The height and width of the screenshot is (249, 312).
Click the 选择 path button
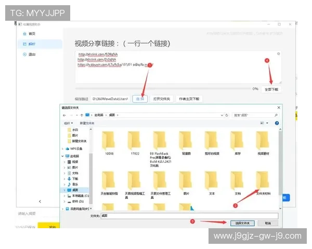coord(140,99)
